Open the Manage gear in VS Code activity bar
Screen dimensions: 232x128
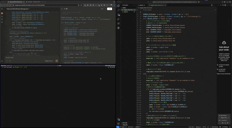(x=118, y=124)
